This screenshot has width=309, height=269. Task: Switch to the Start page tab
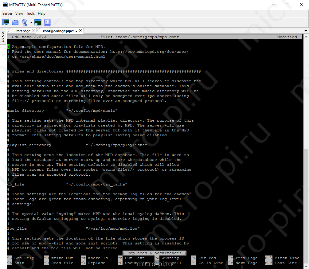(x=22, y=31)
